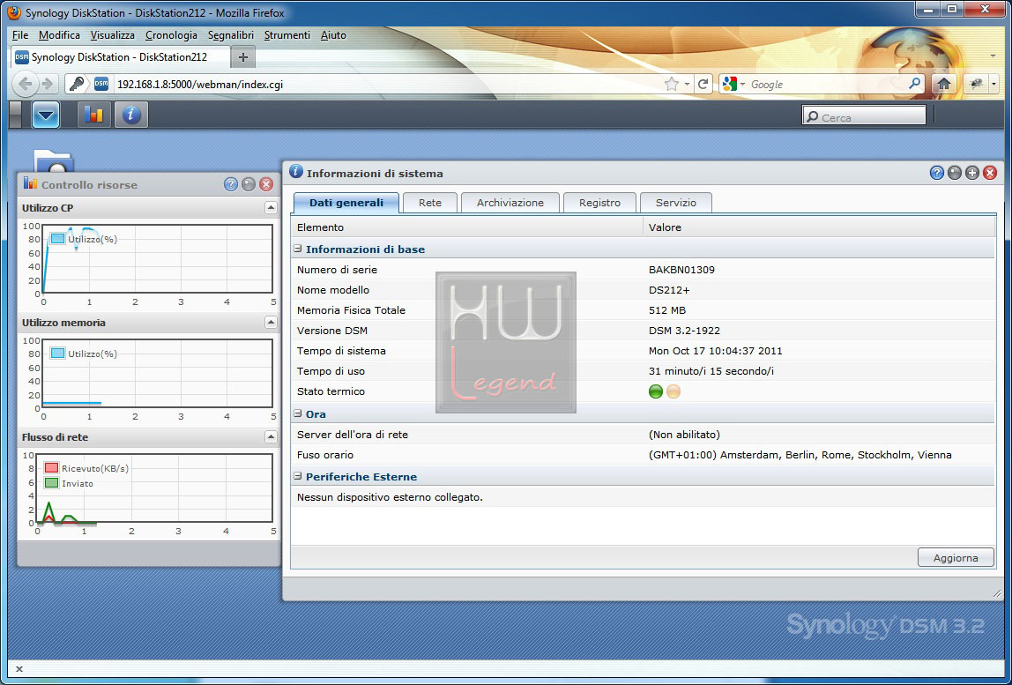Screen dimensions: 1012x685
Task: Collapse the Informazioni di base section
Action: [298, 249]
